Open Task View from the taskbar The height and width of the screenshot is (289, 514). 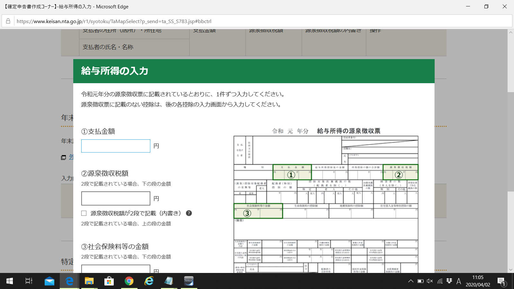[x=29, y=281]
